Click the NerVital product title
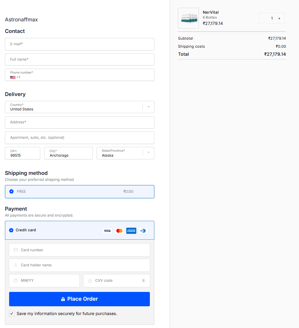Screen dimensions: 299x328 210,12
